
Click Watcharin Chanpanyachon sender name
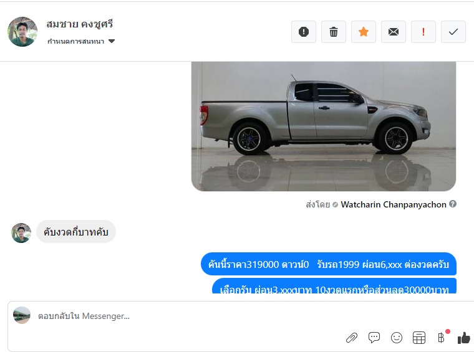(x=394, y=205)
